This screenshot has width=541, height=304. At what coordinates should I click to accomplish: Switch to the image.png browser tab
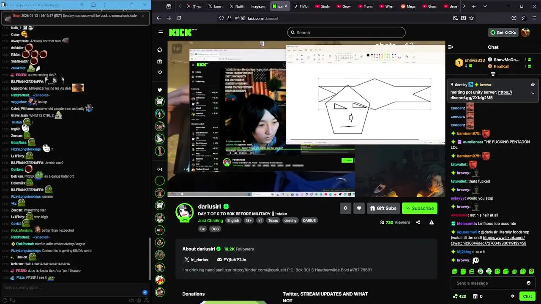258,6
